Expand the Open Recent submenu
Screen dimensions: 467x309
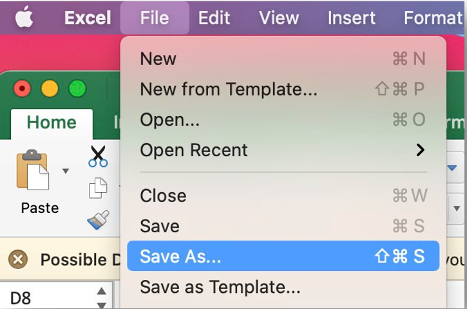coord(420,150)
